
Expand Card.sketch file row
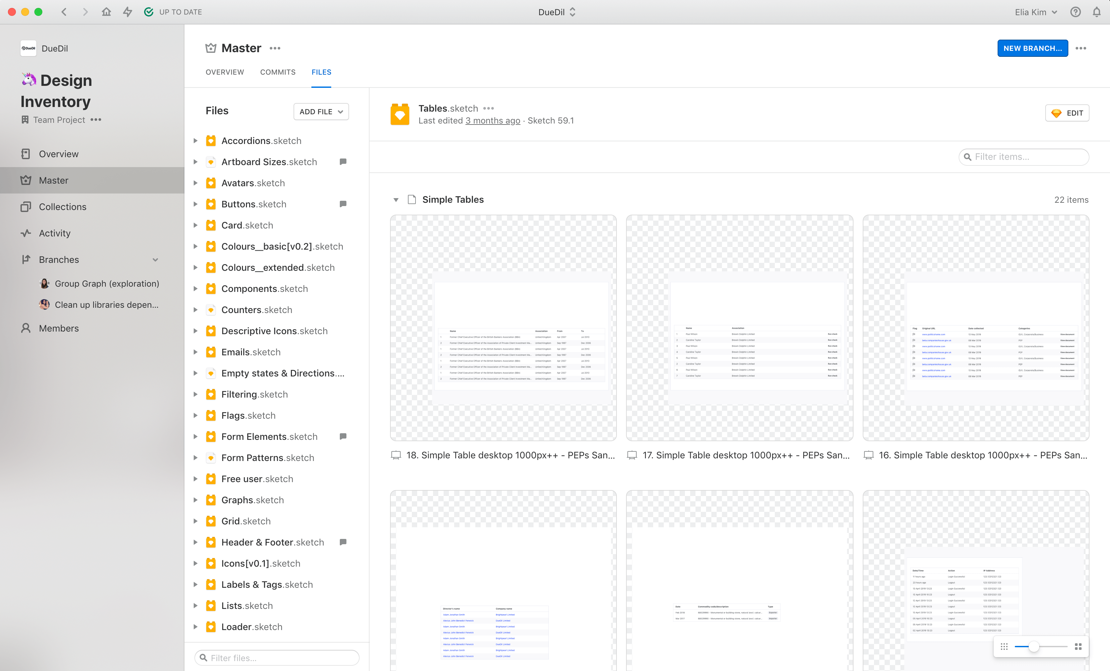(195, 225)
